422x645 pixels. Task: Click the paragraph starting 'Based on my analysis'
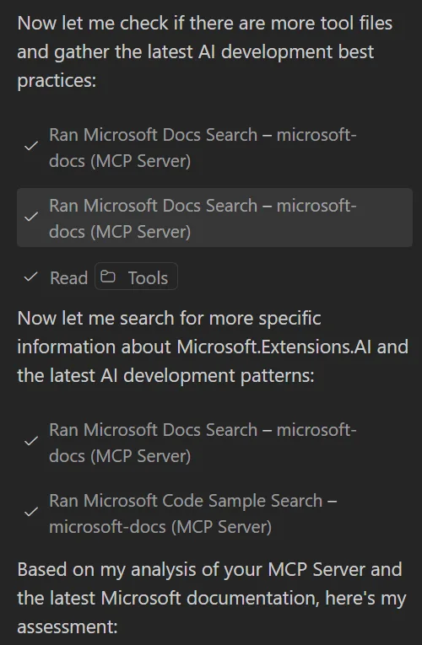(212, 598)
